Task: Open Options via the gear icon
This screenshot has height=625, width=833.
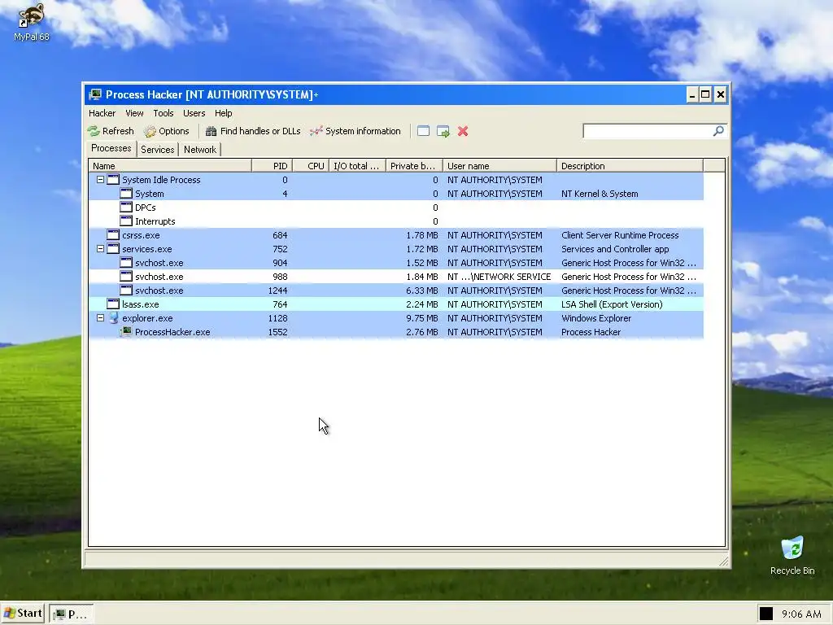Action: 150,131
